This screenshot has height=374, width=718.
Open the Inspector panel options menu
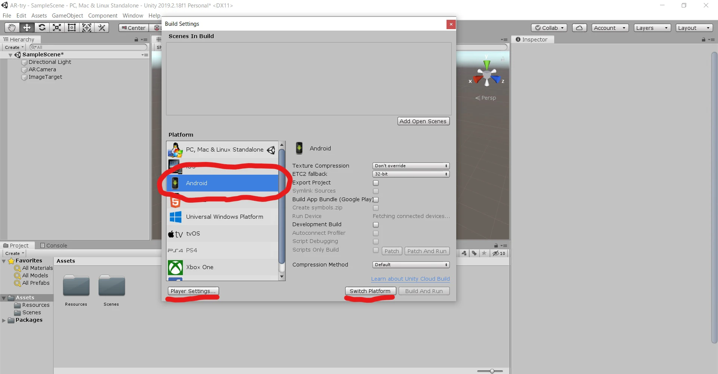(x=711, y=40)
